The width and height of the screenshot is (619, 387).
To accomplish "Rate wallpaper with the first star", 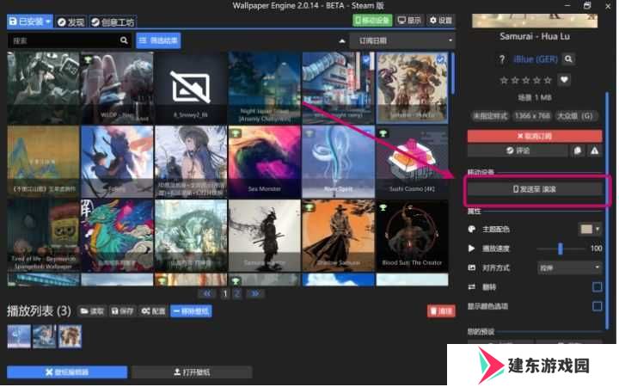I will 504,81.
